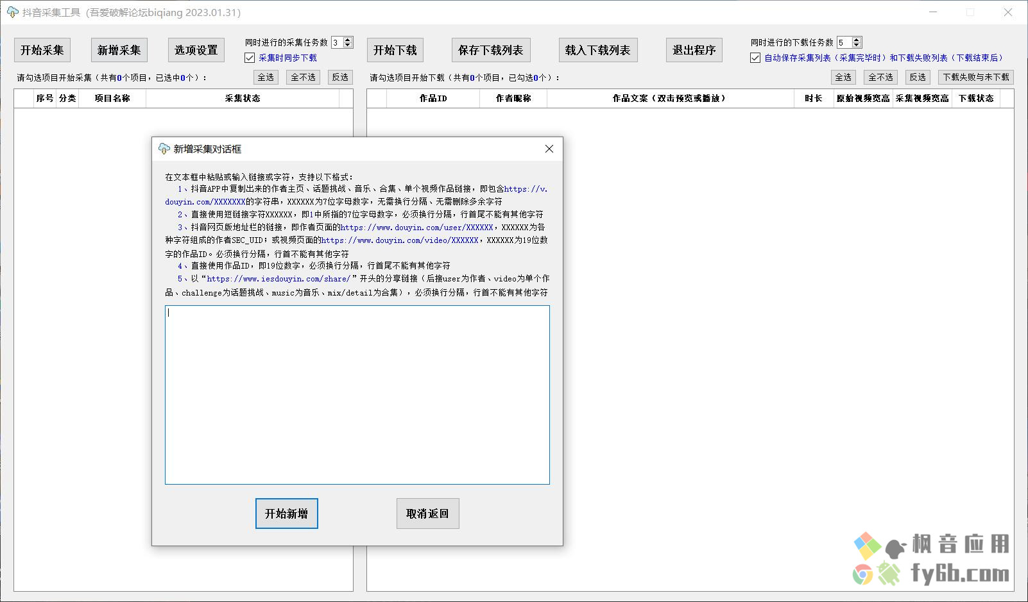Click the 作品文案 column header
1028x602 pixels.
671,98
